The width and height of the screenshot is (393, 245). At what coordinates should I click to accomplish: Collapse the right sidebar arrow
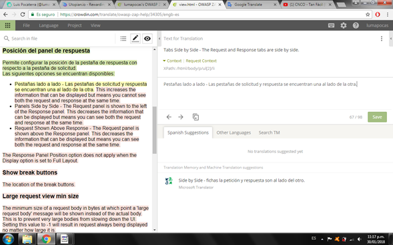point(391,39)
